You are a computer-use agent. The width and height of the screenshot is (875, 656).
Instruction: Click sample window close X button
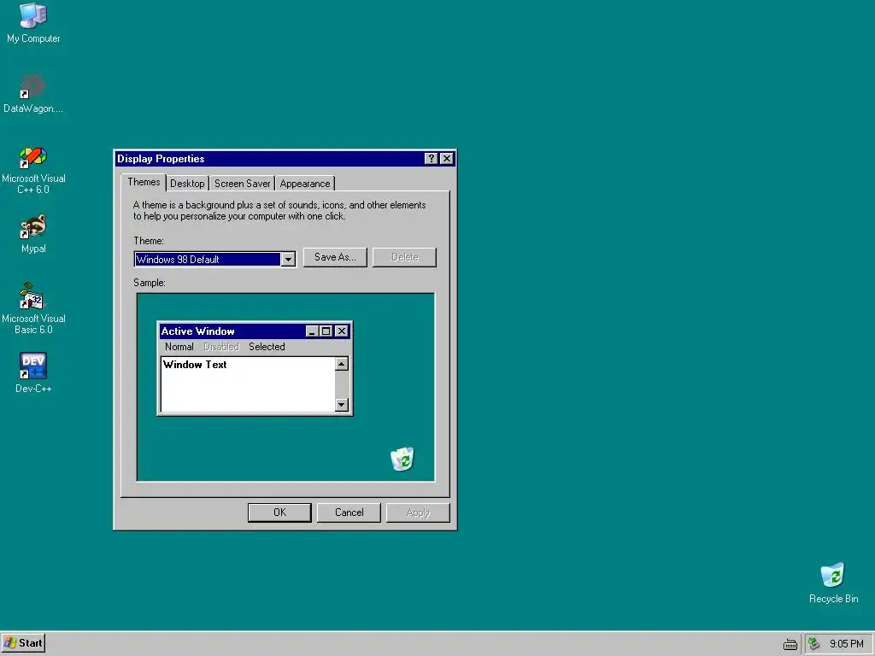pos(342,331)
